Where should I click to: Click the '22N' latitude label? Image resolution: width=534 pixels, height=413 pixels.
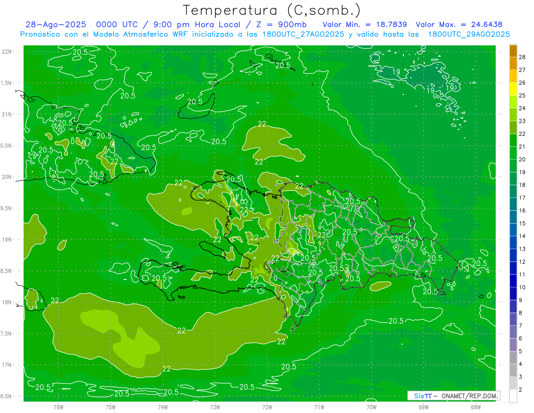[7, 52]
